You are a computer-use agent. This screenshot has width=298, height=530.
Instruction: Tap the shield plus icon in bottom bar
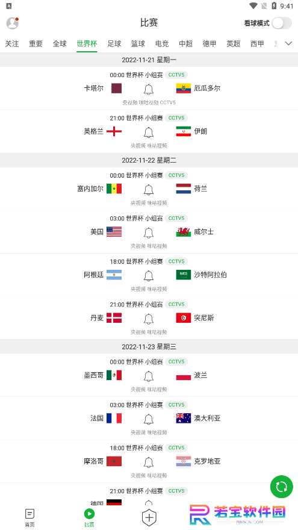pyautogui.click(x=149, y=517)
